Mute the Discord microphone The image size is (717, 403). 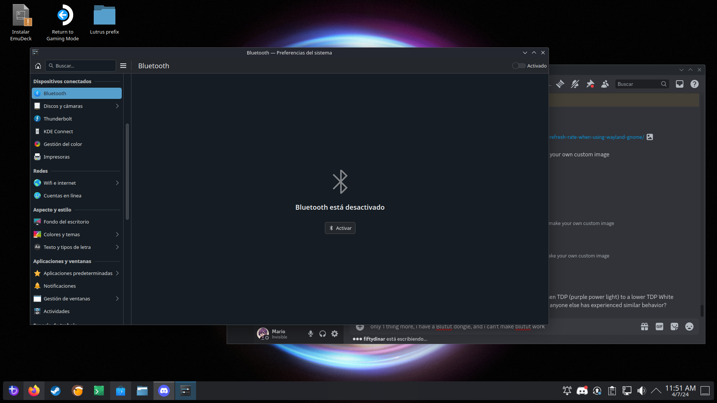(x=310, y=334)
